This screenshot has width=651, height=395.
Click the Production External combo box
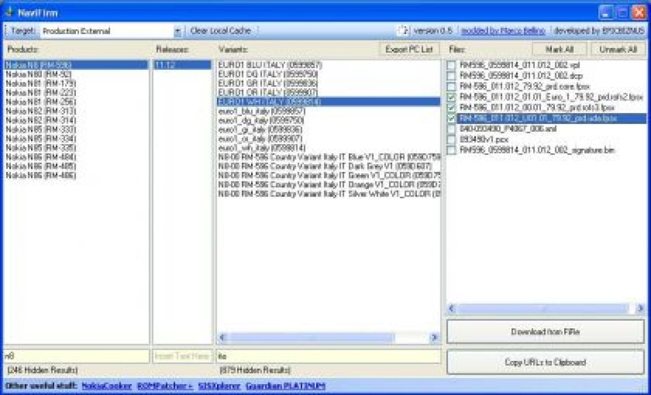pos(107,31)
